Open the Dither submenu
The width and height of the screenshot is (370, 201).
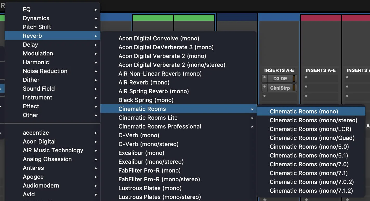point(52,80)
